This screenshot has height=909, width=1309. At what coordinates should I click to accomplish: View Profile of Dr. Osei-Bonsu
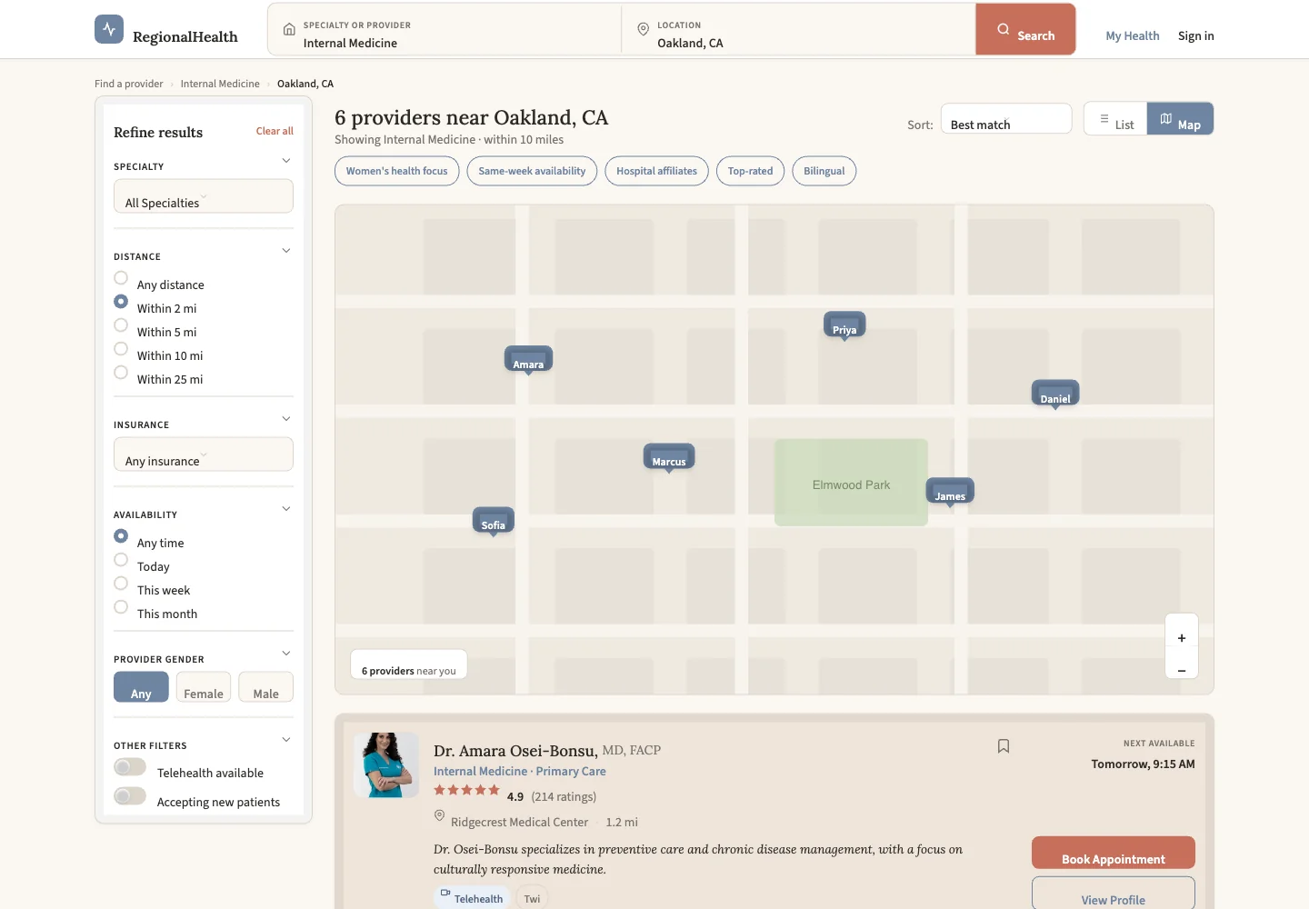click(x=1114, y=894)
